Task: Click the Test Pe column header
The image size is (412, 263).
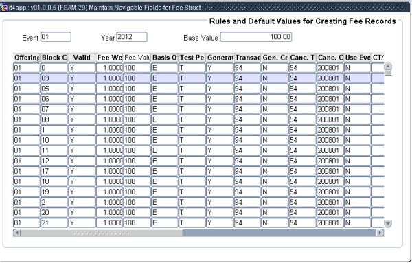Action: [192, 58]
